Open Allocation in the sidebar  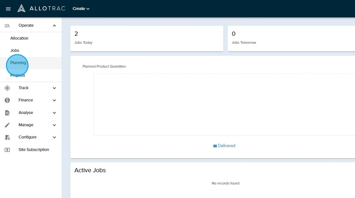point(19,38)
